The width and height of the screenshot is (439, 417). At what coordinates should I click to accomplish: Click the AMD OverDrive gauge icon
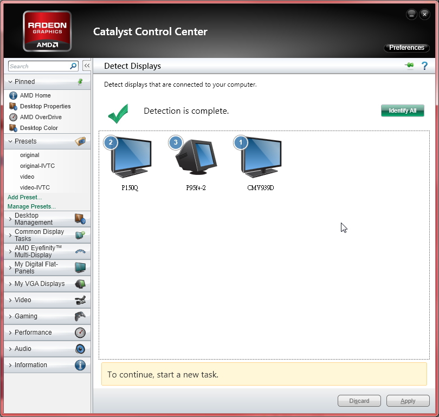pos(13,117)
